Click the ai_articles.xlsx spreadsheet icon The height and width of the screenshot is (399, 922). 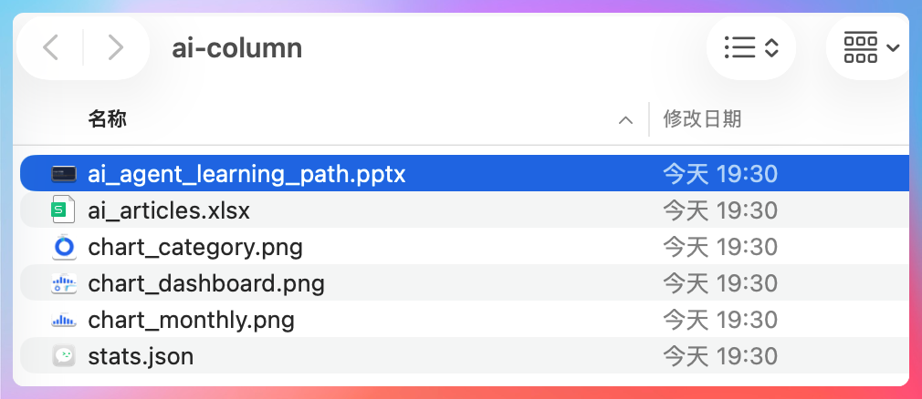click(64, 210)
